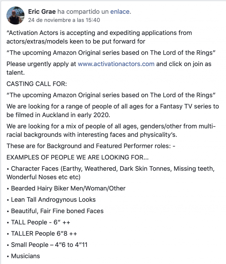Click the "enlace" shared link
Viewport: 226px width, 264px height.
click(x=120, y=12)
